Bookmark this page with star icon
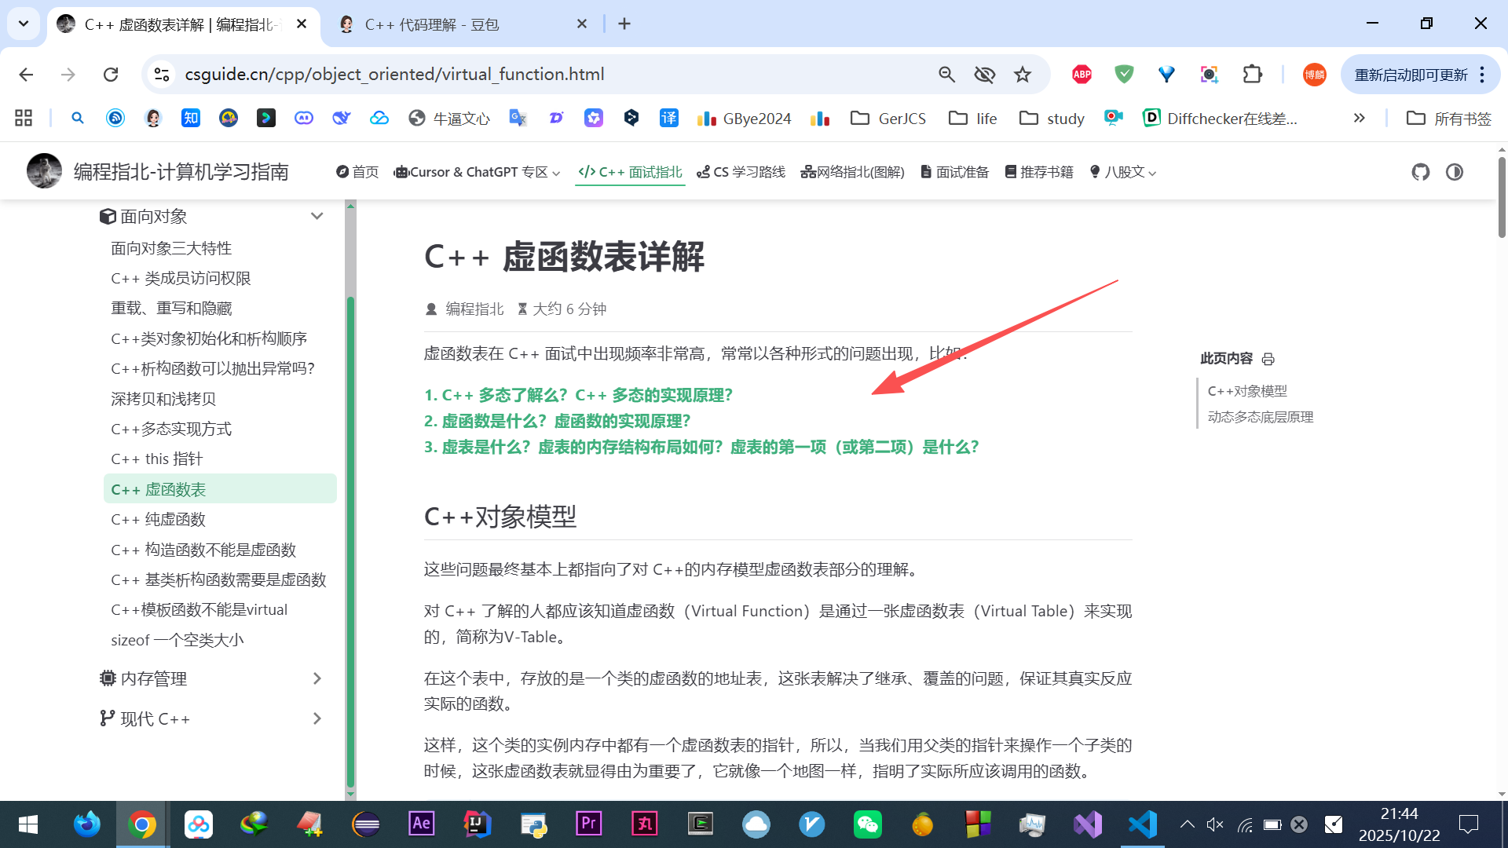The image size is (1508, 848). tap(1022, 75)
